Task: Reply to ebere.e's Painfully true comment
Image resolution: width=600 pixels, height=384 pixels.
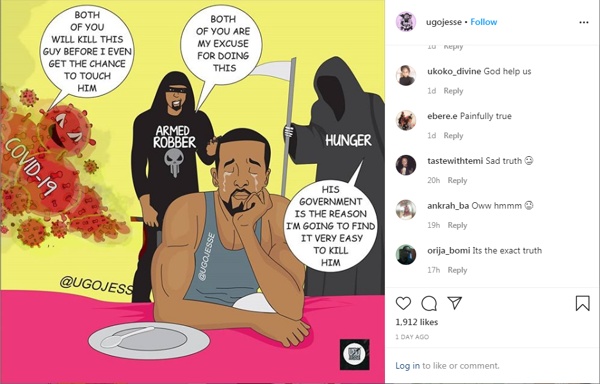Action: coord(453,136)
